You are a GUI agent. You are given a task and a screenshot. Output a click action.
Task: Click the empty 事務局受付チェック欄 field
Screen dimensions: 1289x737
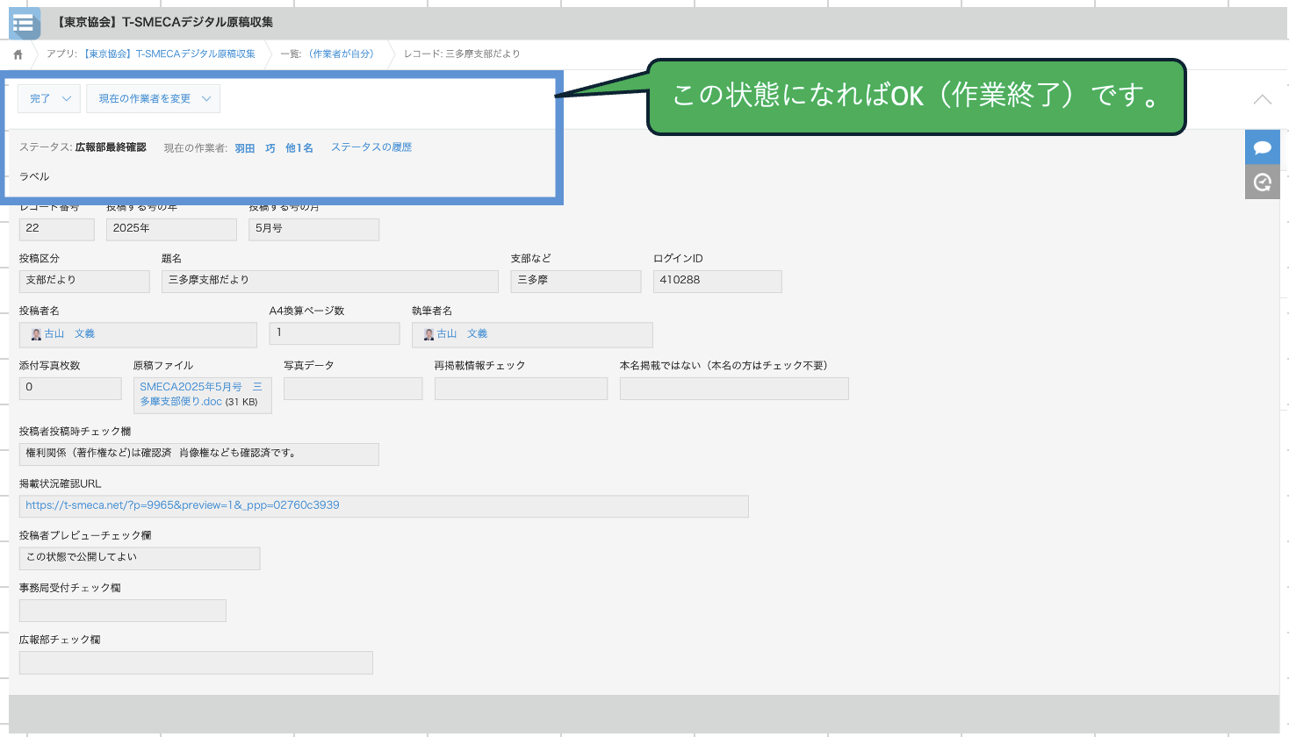(123, 611)
